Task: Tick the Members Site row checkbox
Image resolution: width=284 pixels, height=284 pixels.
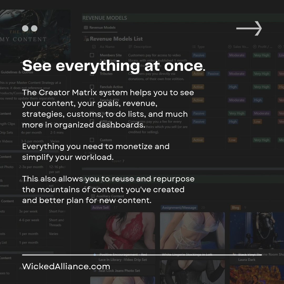Action: (x=92, y=55)
